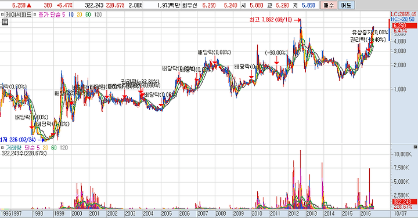Select the orange volume MA 20 legend

(45, 148)
